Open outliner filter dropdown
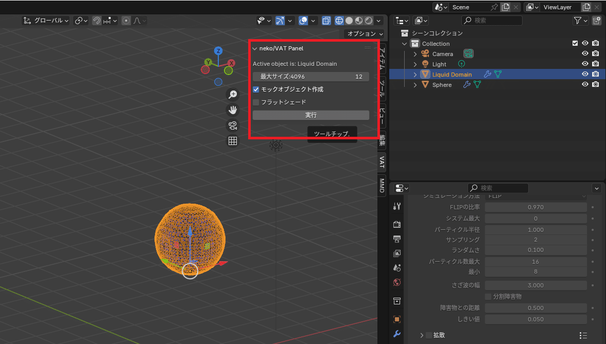This screenshot has height=344, width=606. 580,21
